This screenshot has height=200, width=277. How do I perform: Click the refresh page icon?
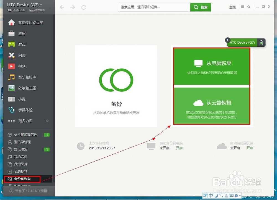tap(84, 7)
